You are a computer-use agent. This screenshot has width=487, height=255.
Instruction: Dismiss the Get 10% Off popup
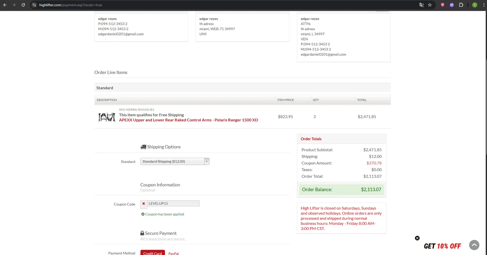[x=417, y=238]
